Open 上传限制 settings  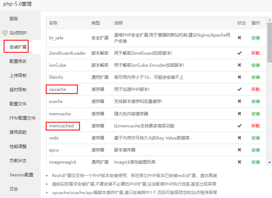(18, 75)
